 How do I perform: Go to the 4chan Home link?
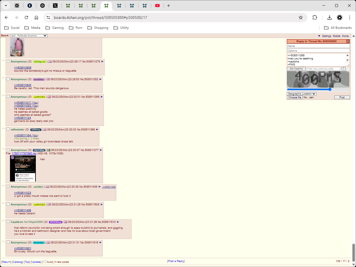345,36
